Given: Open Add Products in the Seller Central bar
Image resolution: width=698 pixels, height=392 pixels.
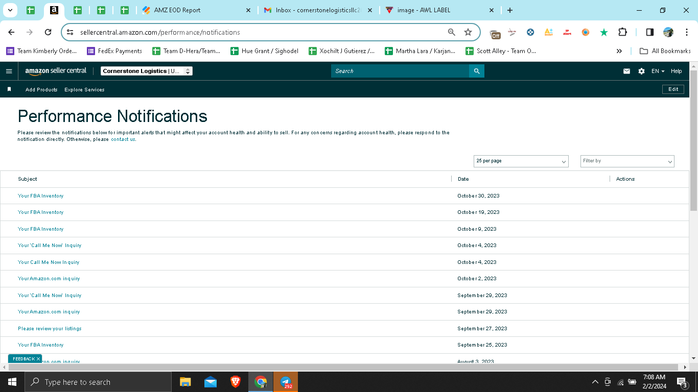Looking at the screenshot, I should 41,89.
